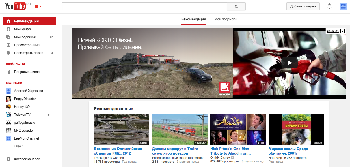Click the 629 467 просмотров view count
This screenshot has width=350, height=167.
click(225, 162)
